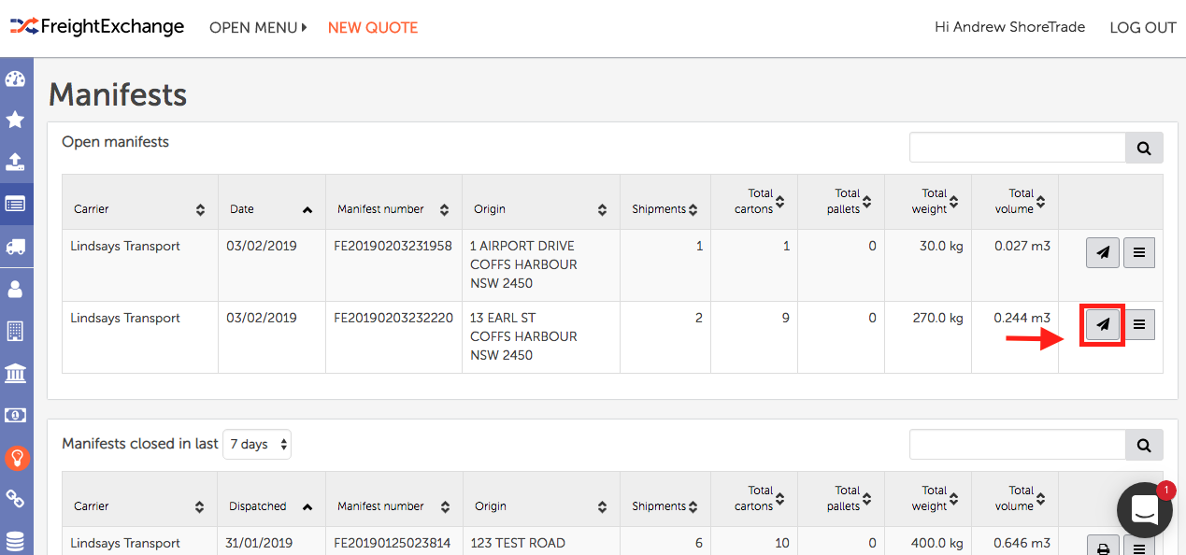Search closed manifests with magnifier button
Image resolution: width=1186 pixels, height=555 pixels.
[1144, 445]
